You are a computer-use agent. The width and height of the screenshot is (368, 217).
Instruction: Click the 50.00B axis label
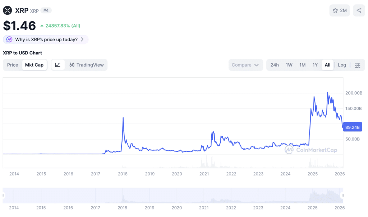click(x=352, y=139)
